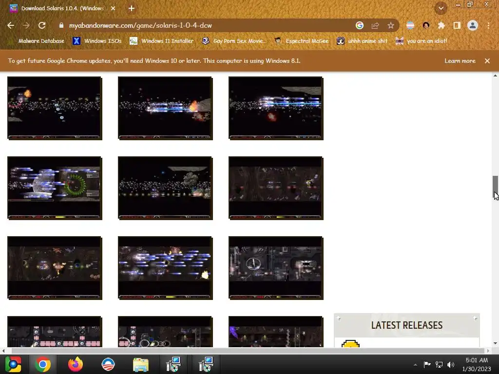Viewport: 499px width, 374px height.
Task: Open you are an idiot! bookmark
Action: tap(422, 41)
